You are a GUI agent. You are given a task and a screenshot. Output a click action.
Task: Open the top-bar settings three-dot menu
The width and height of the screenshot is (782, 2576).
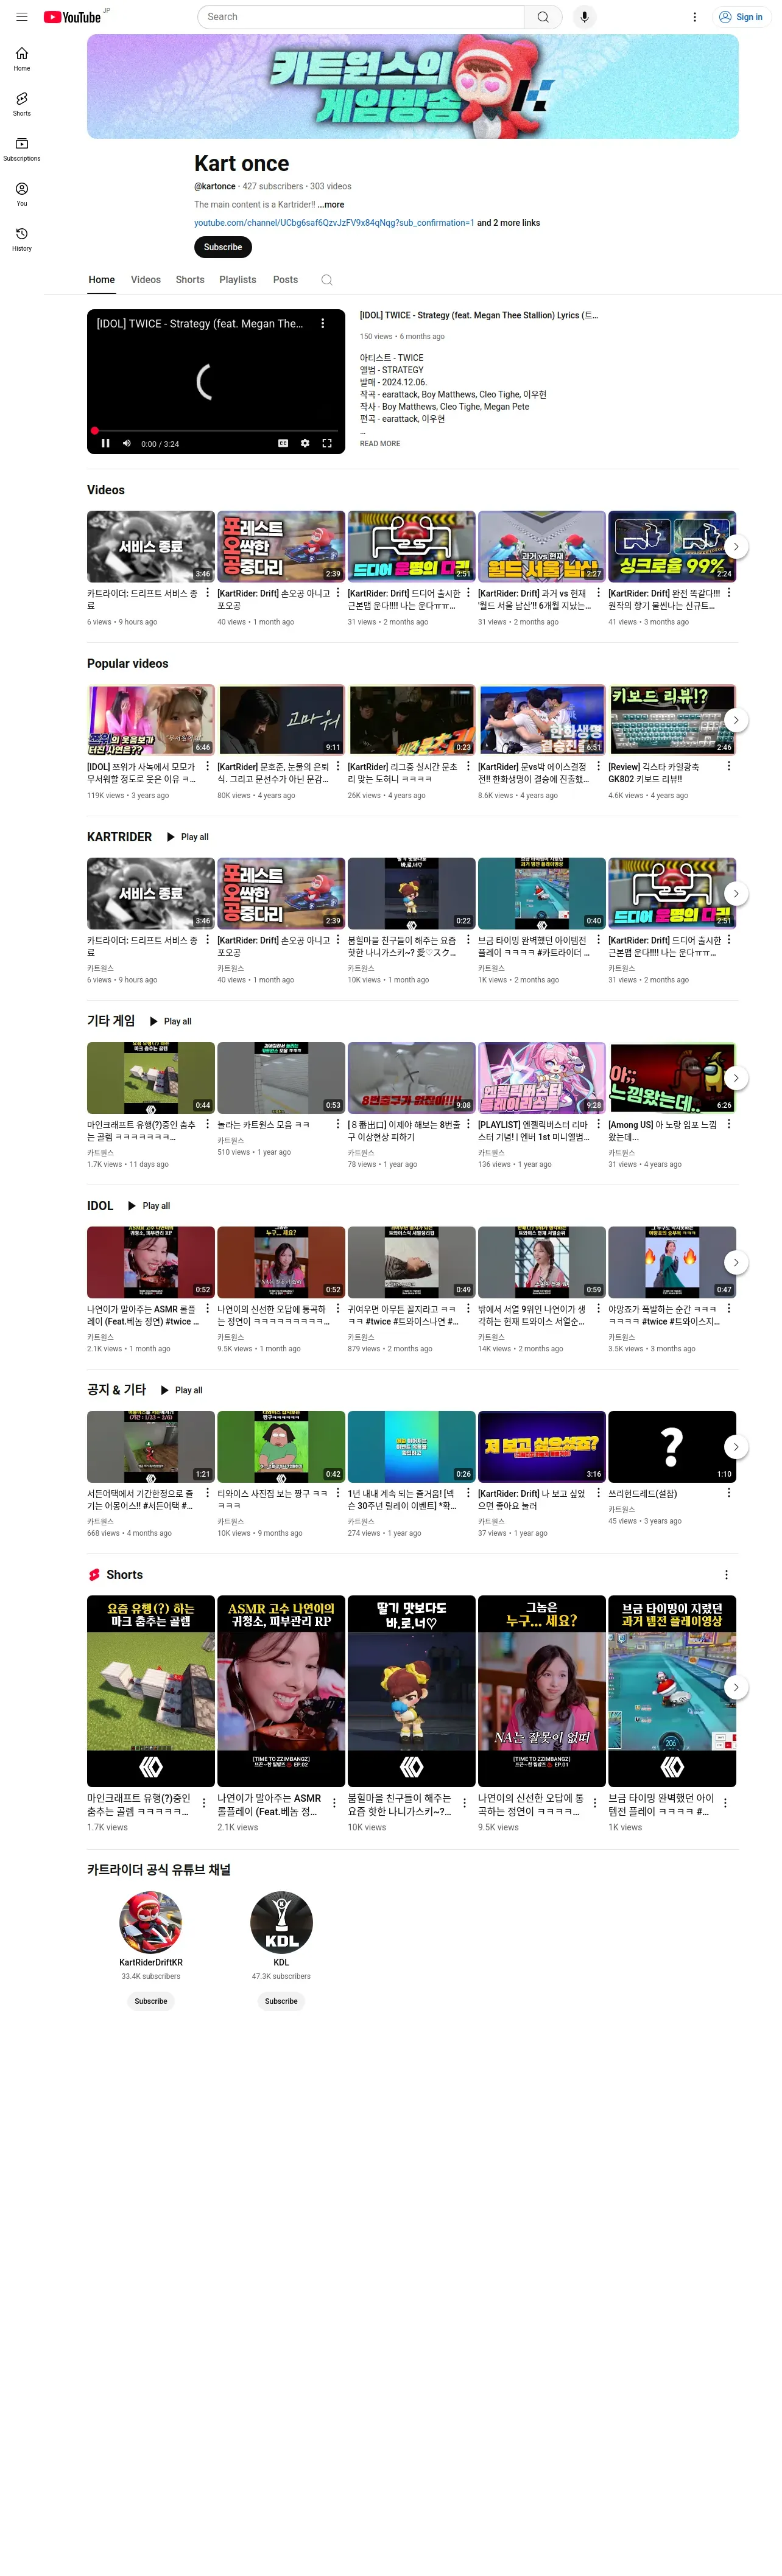(694, 17)
